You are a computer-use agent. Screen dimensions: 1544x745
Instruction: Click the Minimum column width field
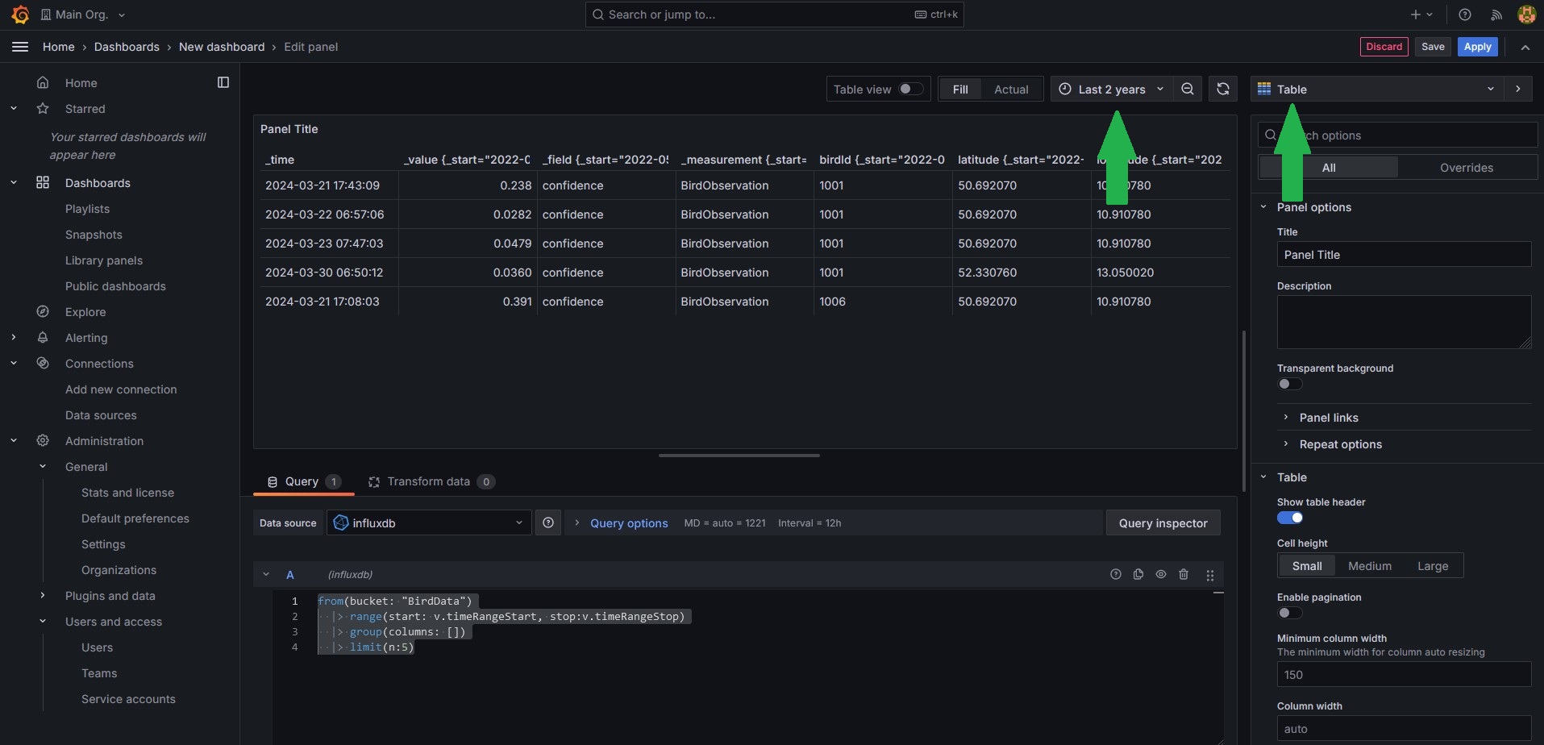[x=1404, y=674]
